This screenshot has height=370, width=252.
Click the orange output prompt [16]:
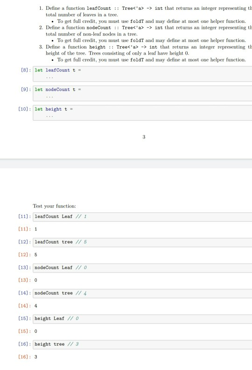click(x=25, y=357)
